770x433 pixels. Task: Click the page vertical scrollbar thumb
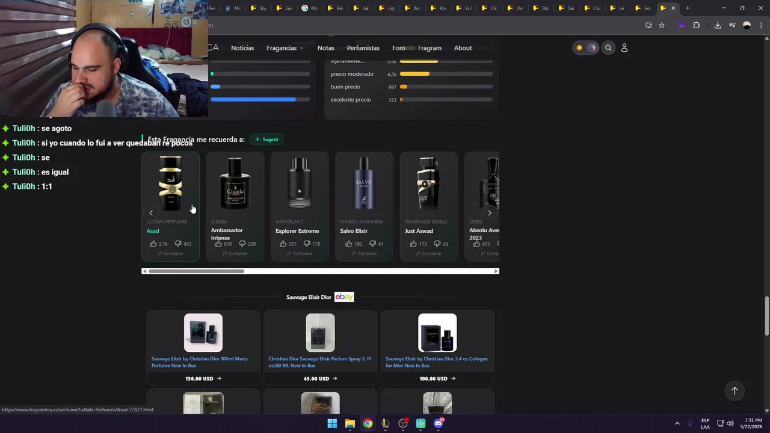[x=767, y=316]
